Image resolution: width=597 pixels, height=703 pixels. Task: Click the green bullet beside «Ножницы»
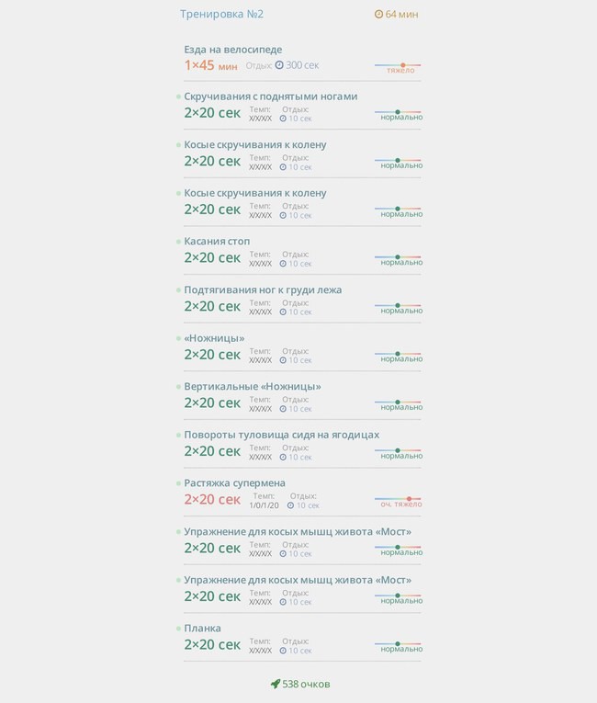178,338
